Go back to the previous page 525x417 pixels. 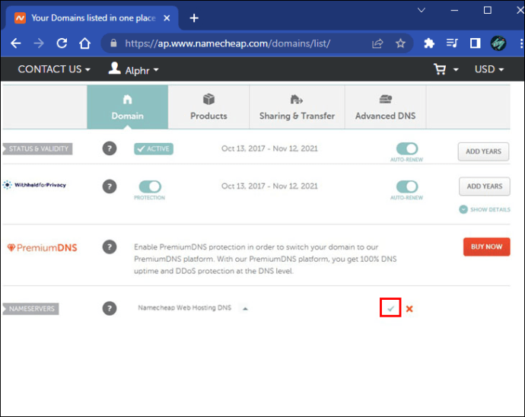click(x=16, y=43)
